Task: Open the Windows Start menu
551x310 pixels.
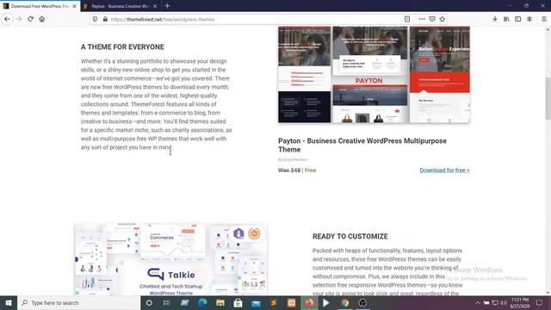Action: click(x=9, y=302)
